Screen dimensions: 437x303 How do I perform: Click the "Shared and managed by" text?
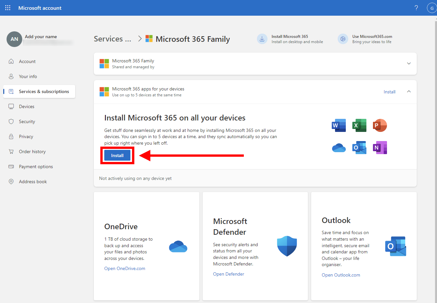(133, 67)
